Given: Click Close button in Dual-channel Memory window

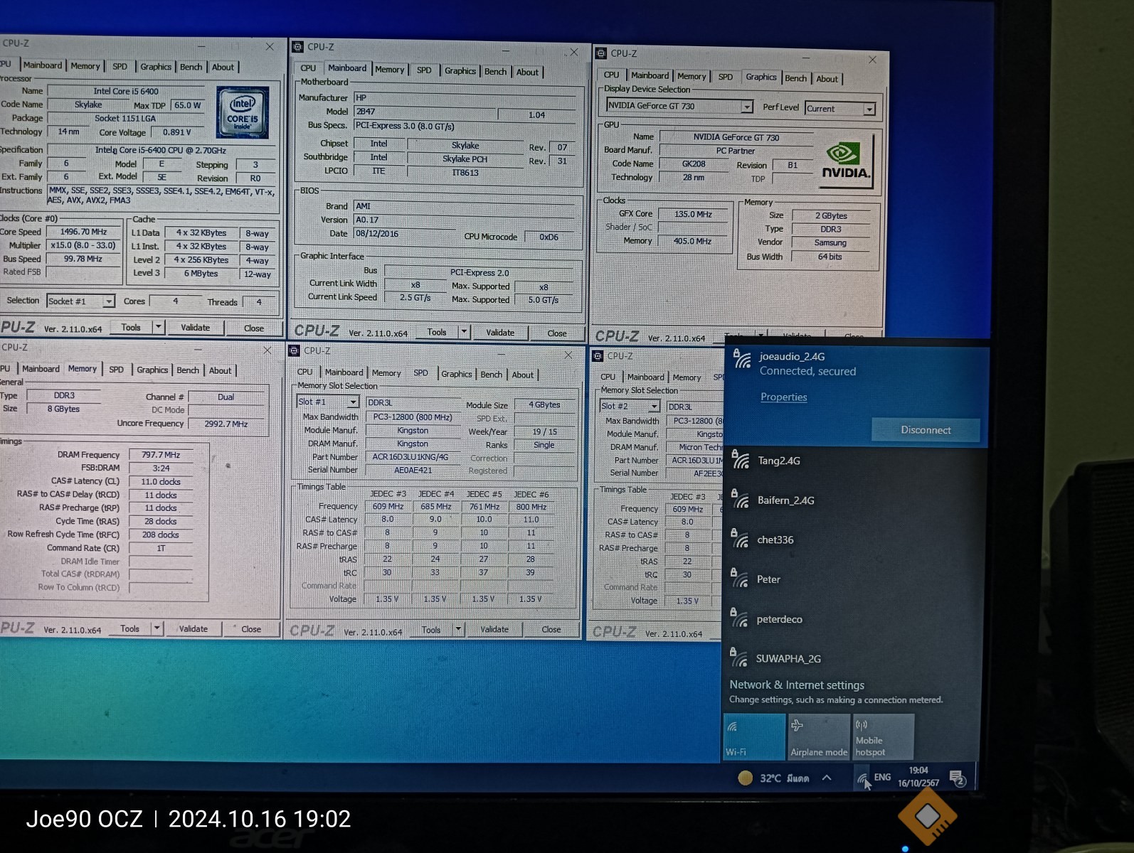Looking at the screenshot, I should pyautogui.click(x=251, y=629).
